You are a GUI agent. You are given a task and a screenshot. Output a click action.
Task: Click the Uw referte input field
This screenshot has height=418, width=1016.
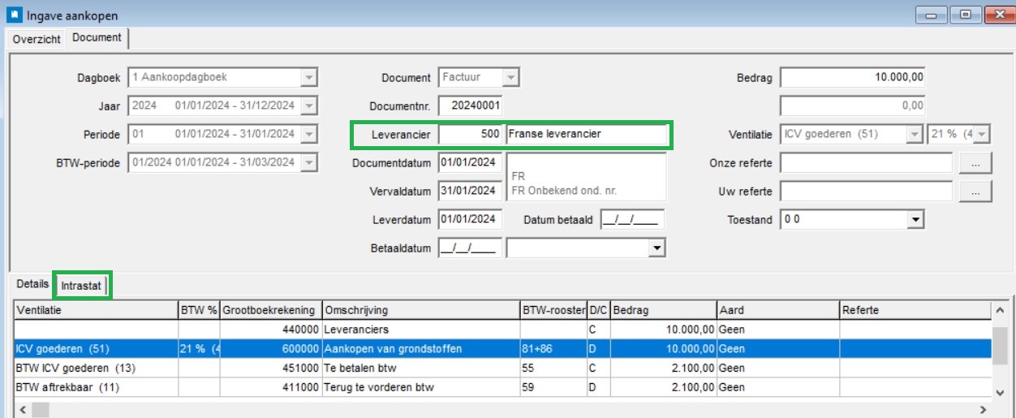click(x=866, y=192)
